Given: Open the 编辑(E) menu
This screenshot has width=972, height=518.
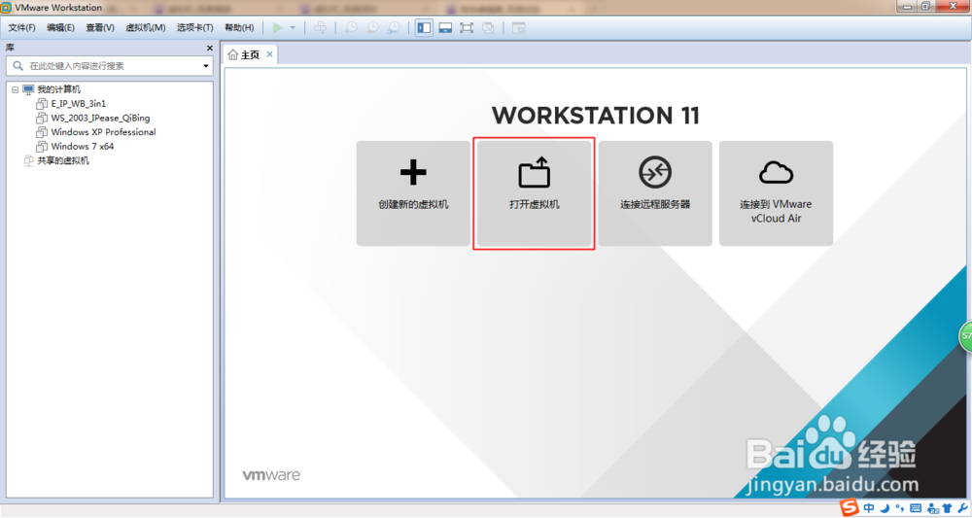Looking at the screenshot, I should coord(60,28).
